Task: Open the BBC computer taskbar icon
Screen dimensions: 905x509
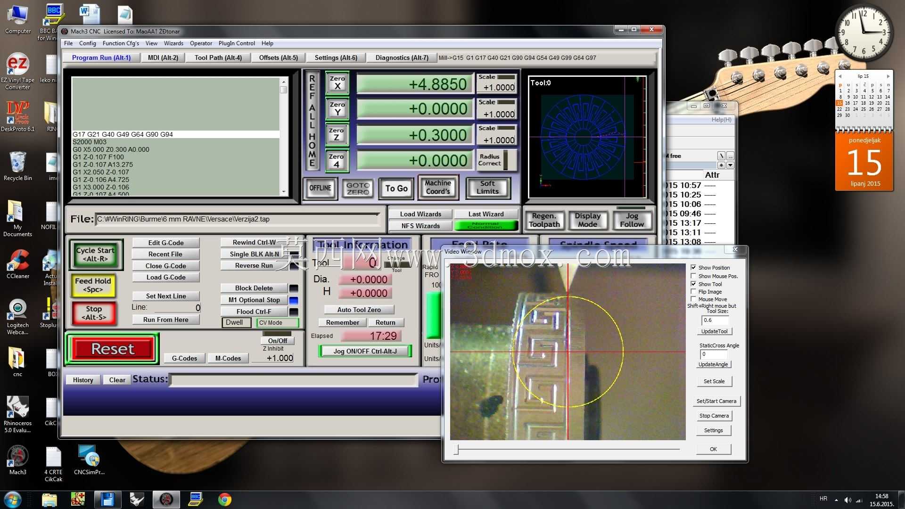Action: coord(196,500)
